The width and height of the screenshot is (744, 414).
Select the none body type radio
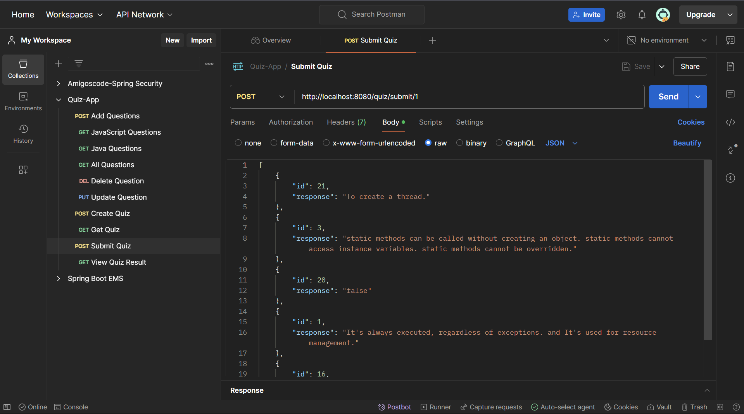(x=238, y=143)
